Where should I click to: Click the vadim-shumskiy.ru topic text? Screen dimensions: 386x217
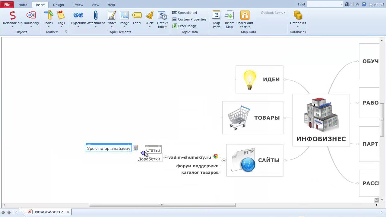coord(190,157)
